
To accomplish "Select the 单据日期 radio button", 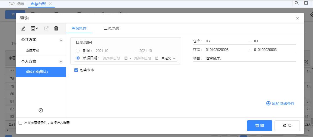I will tap(78, 58).
